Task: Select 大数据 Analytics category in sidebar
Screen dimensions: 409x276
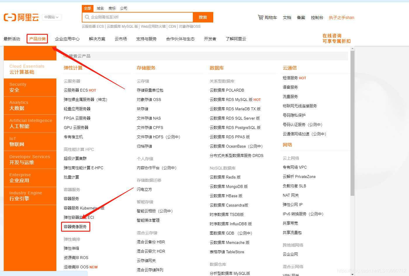Action: coord(30,105)
